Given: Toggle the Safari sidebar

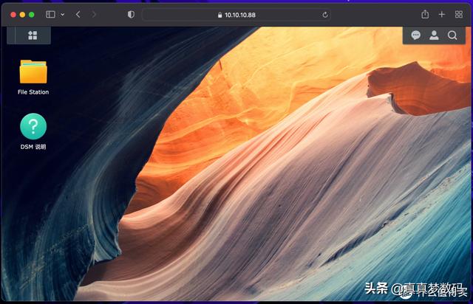Looking at the screenshot, I should pos(50,14).
